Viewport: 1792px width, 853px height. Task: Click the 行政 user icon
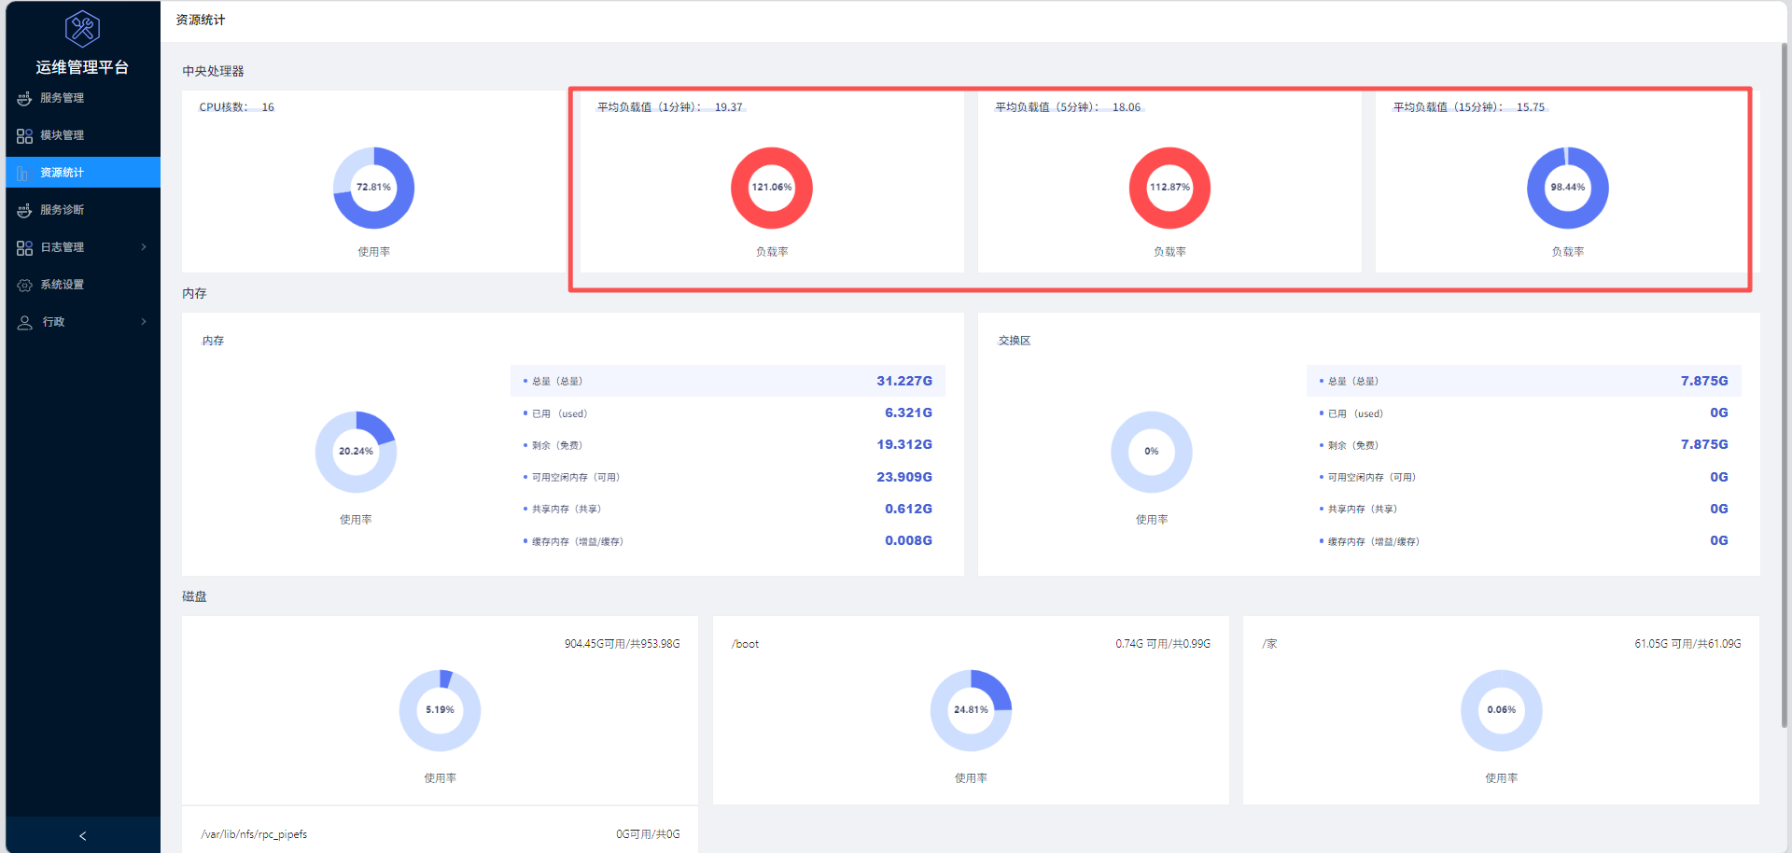(24, 322)
